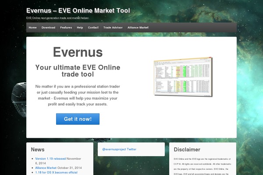Viewport: 263px width, 175px height.
Task: Click the October 31, 2014 date text
Action: click(69, 168)
